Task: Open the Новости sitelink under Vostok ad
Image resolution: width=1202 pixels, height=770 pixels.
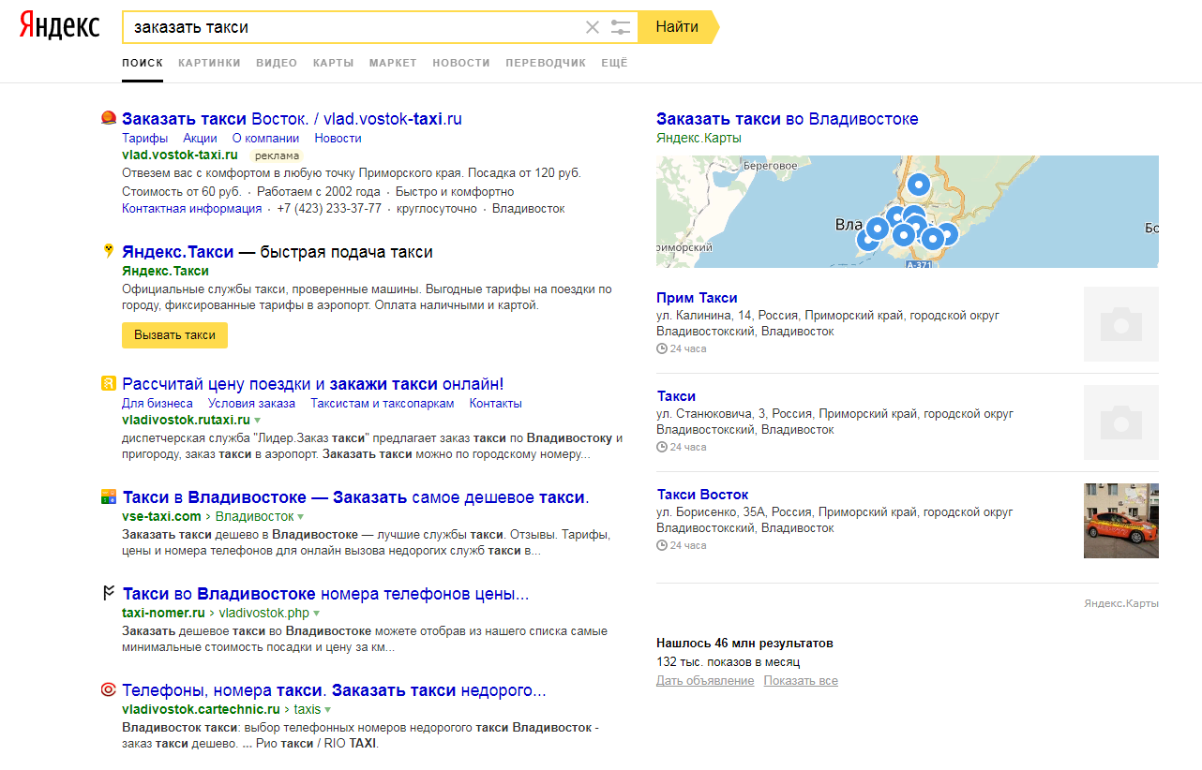Action: [x=338, y=139]
